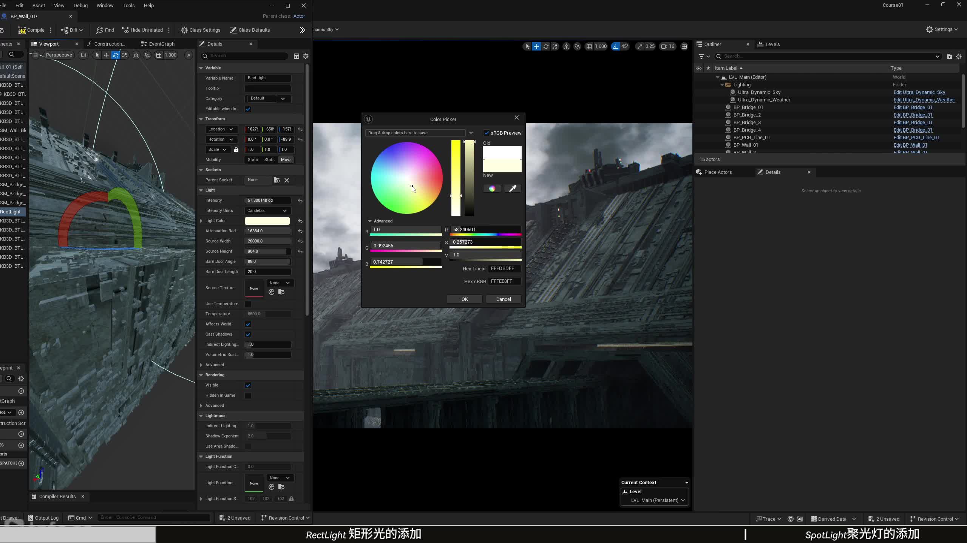Open outliner settings gear icon

[958, 56]
